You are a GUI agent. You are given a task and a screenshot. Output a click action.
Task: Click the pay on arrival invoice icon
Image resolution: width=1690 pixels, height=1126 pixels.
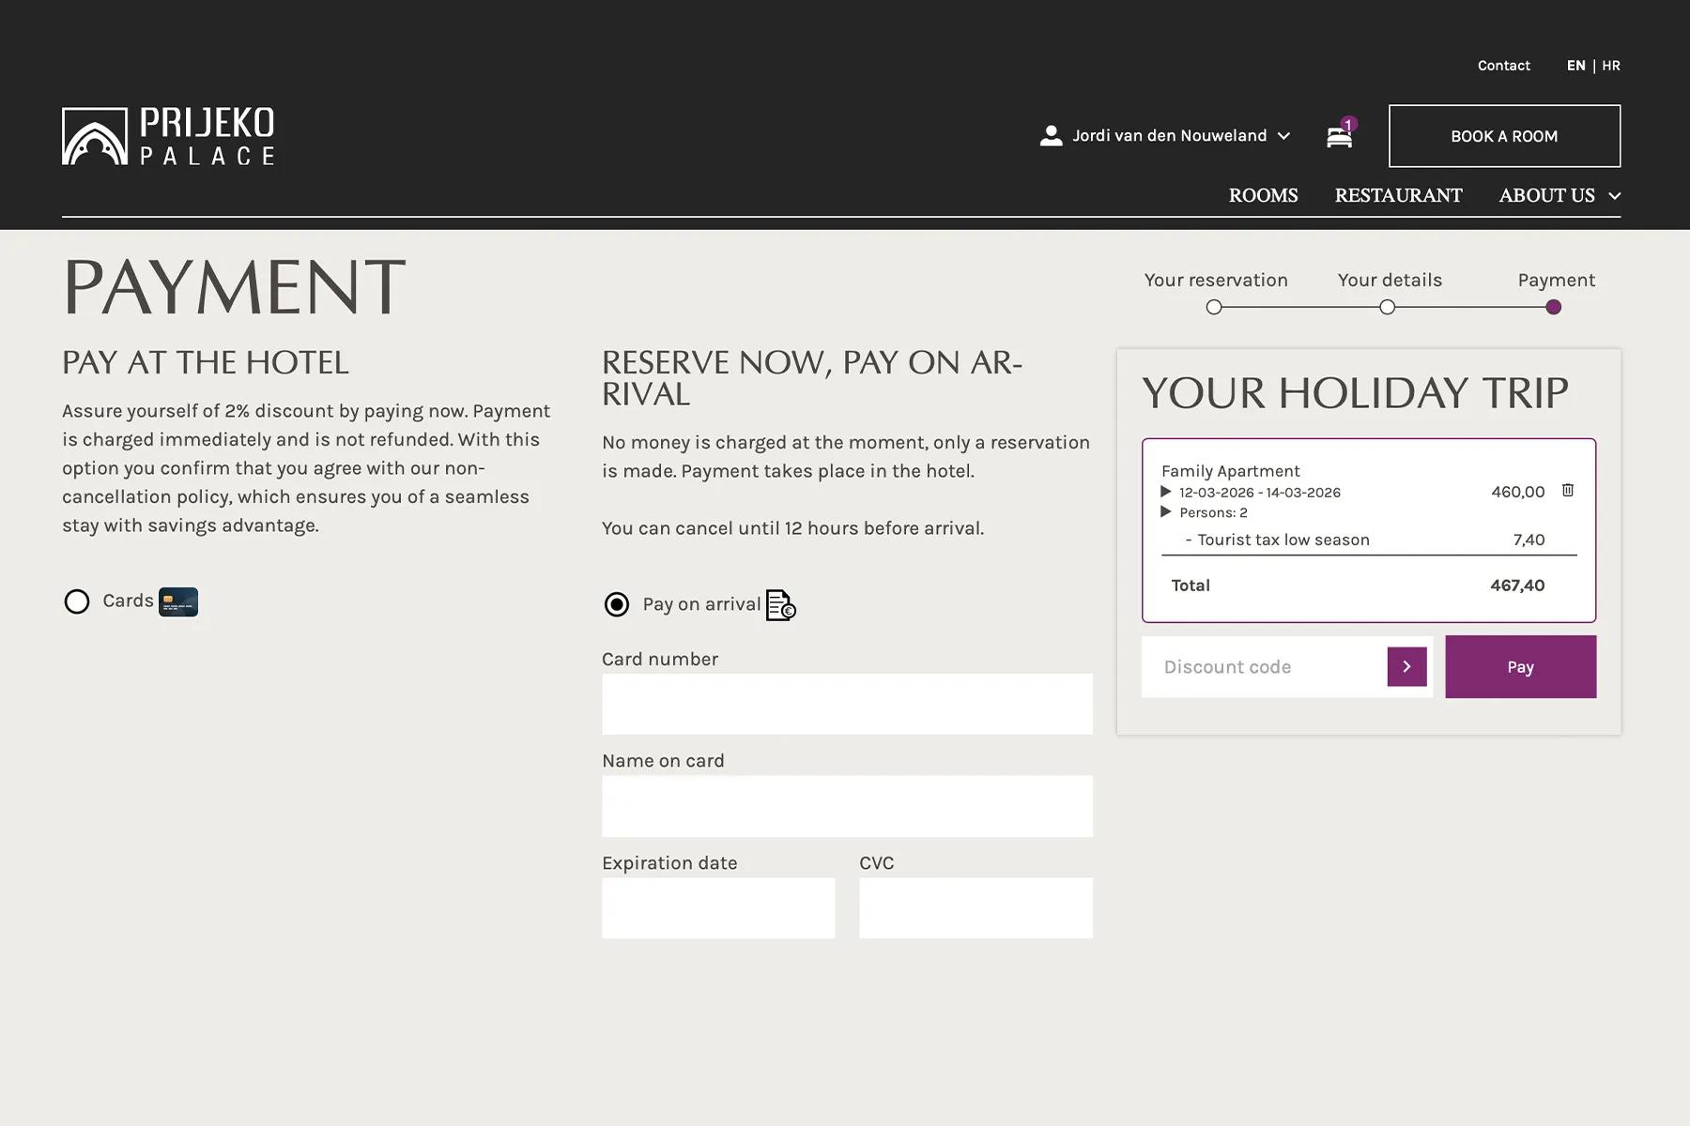[x=780, y=605]
